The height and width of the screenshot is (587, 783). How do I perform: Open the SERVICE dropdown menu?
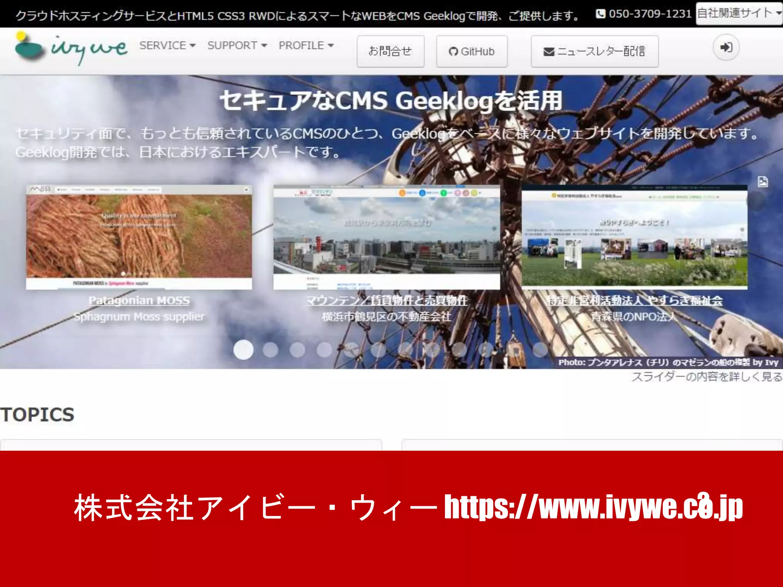coord(167,45)
